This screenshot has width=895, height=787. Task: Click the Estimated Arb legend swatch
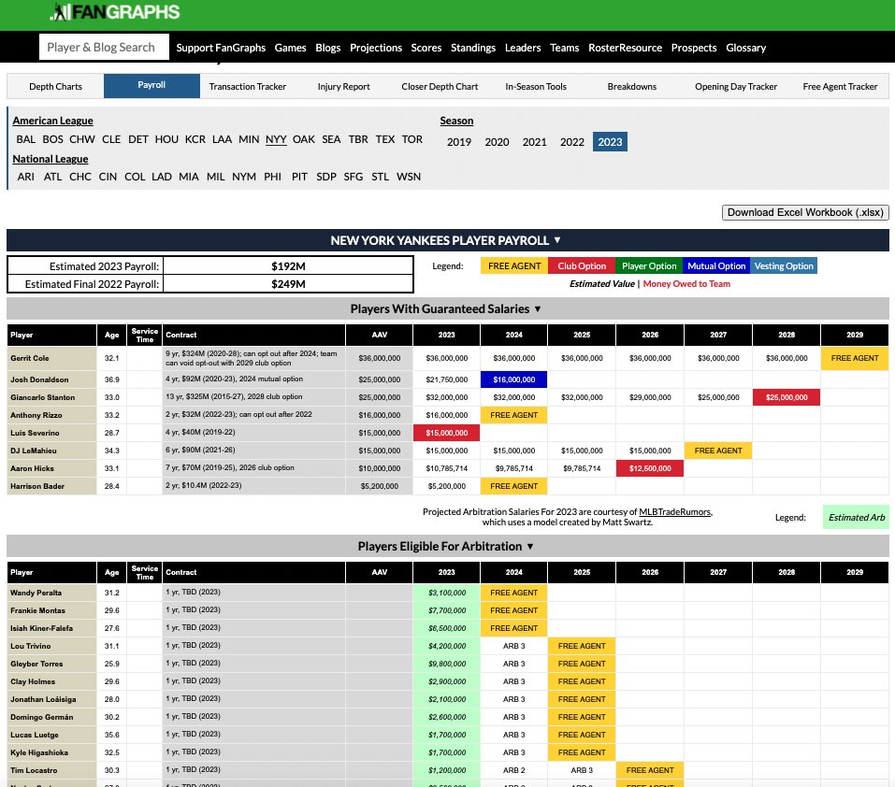pos(856,517)
